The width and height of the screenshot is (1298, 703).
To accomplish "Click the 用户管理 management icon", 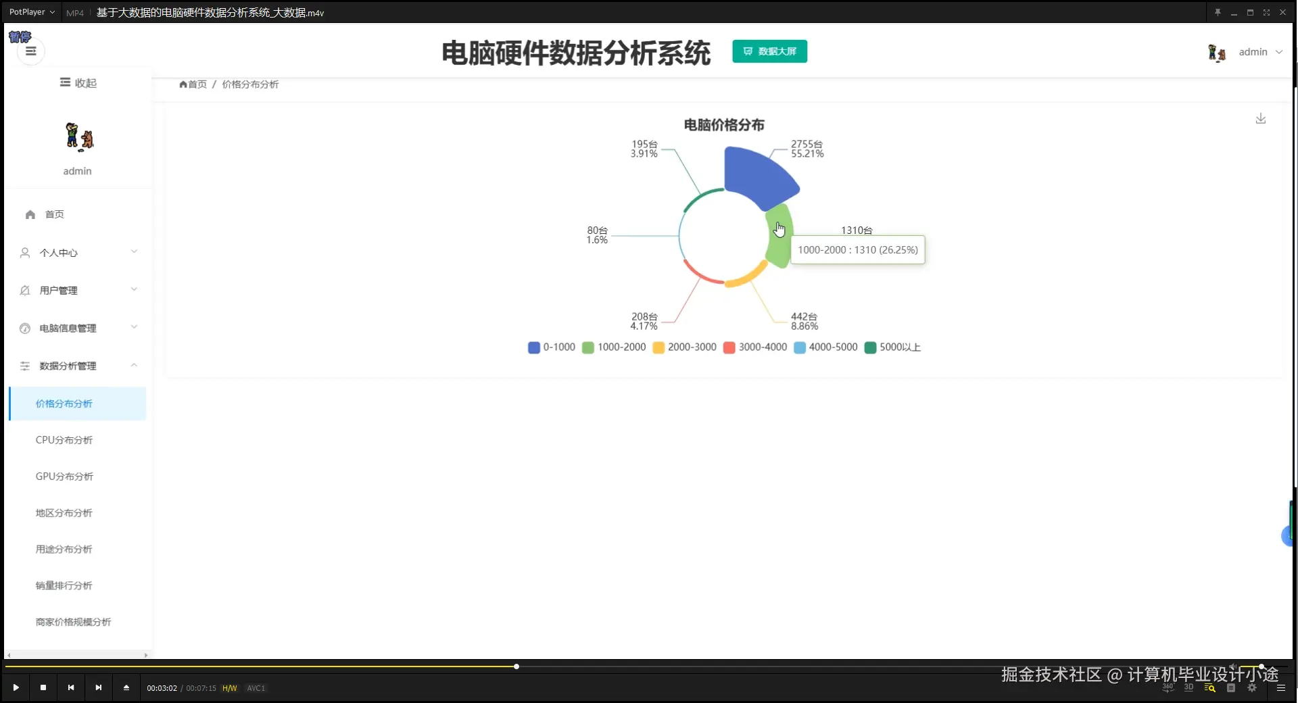I will (24, 290).
